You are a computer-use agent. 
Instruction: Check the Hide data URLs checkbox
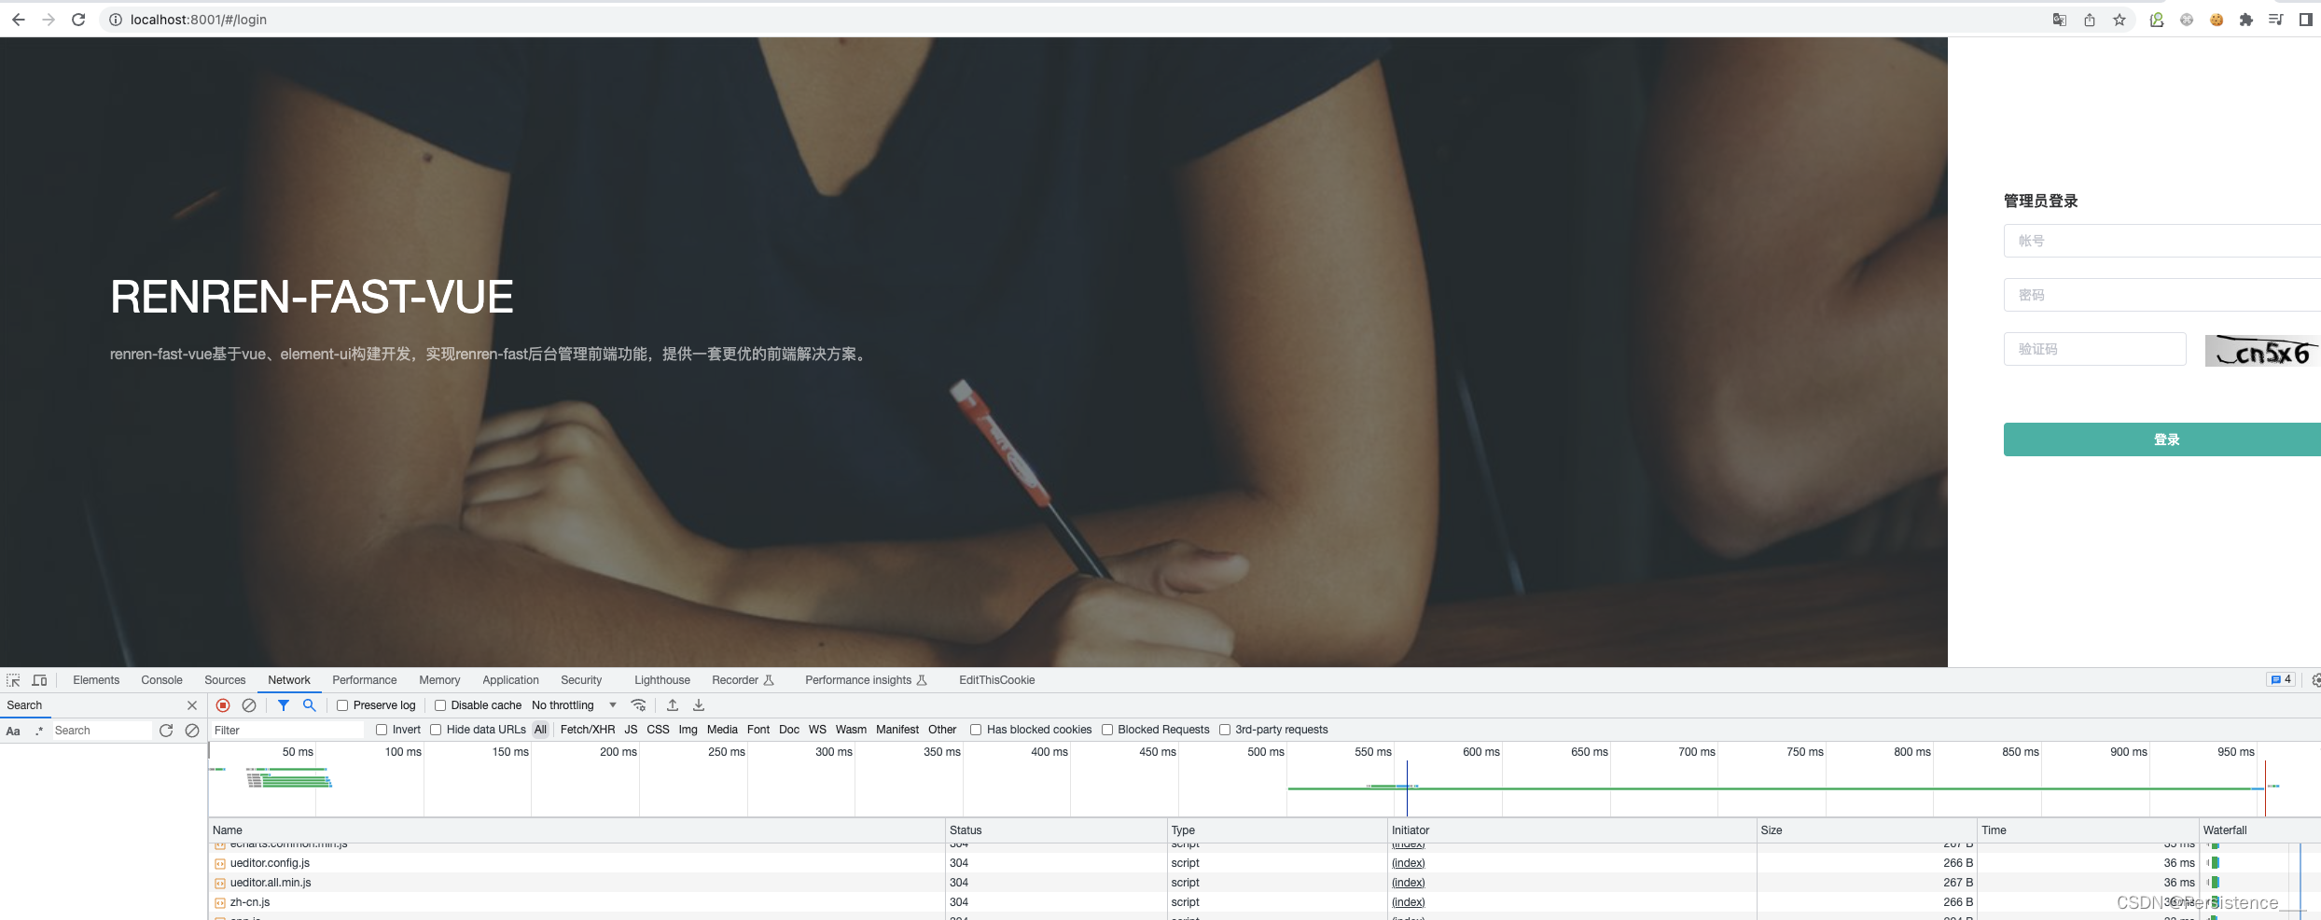[x=436, y=730]
